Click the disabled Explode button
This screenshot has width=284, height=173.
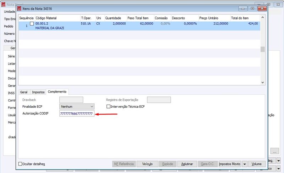(x=168, y=164)
